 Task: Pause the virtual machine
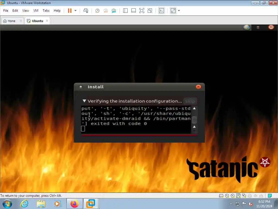tap(70, 11)
